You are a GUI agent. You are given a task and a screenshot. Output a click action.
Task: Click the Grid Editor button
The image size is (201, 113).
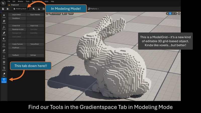(x=35, y=29)
